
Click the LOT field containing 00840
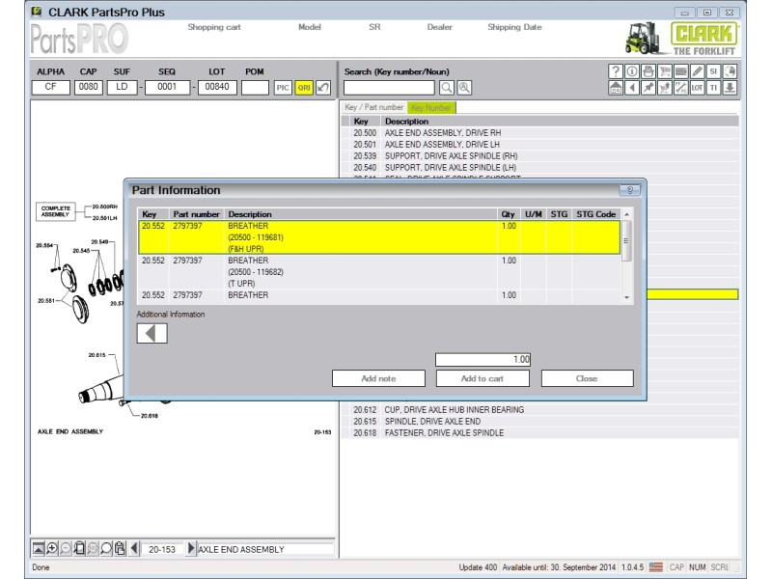point(217,87)
